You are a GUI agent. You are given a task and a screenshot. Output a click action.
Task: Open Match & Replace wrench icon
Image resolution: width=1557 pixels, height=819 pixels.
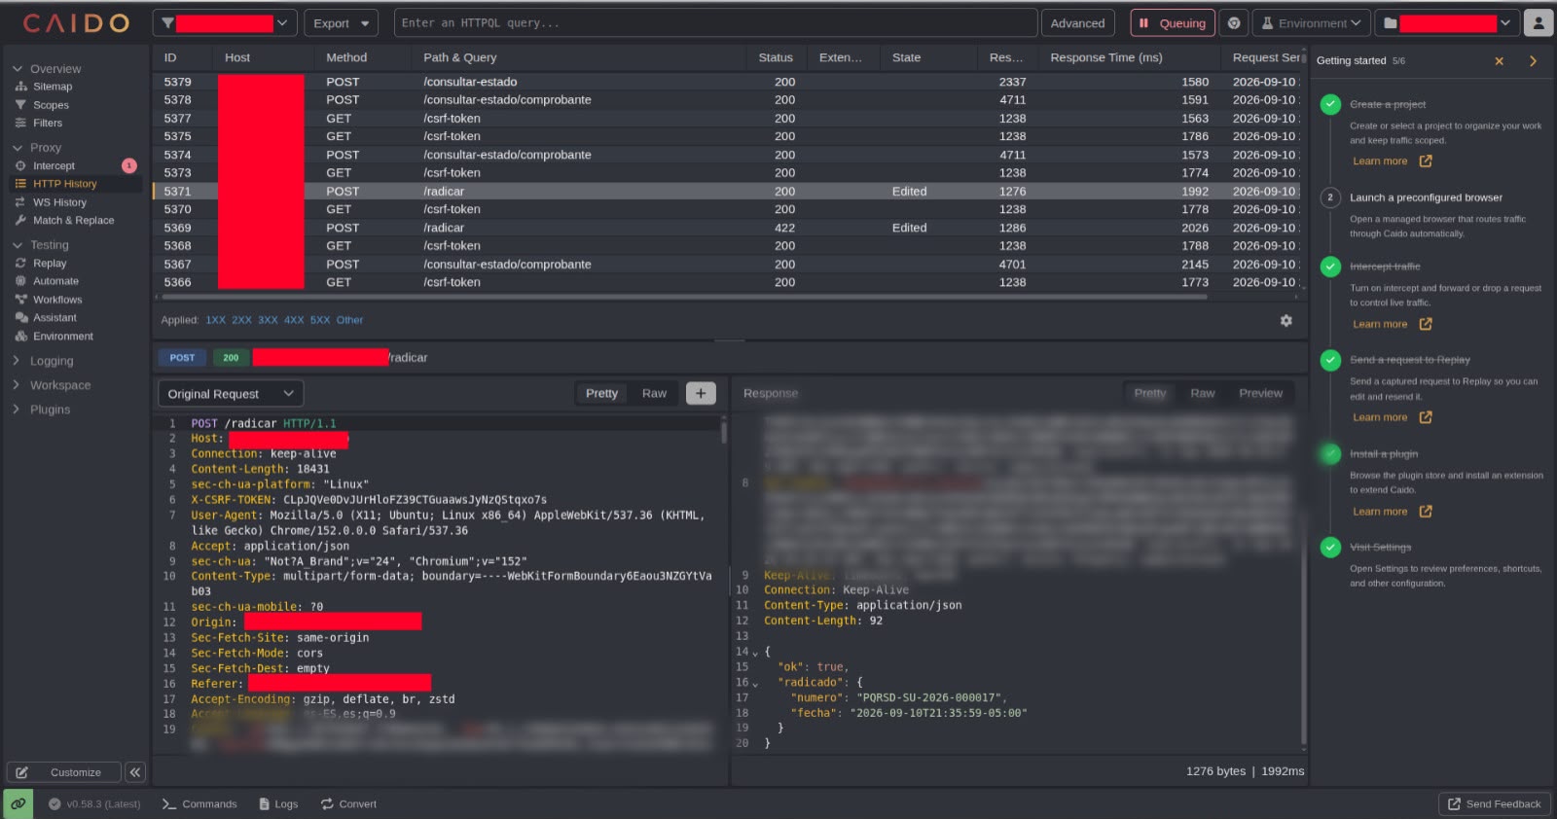[20, 221]
